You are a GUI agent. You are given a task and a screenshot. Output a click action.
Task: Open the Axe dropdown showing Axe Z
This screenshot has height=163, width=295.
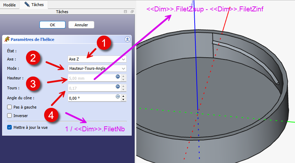(97, 59)
